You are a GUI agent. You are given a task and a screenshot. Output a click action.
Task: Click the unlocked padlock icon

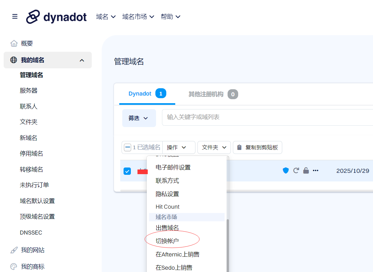pyautogui.click(x=306, y=170)
